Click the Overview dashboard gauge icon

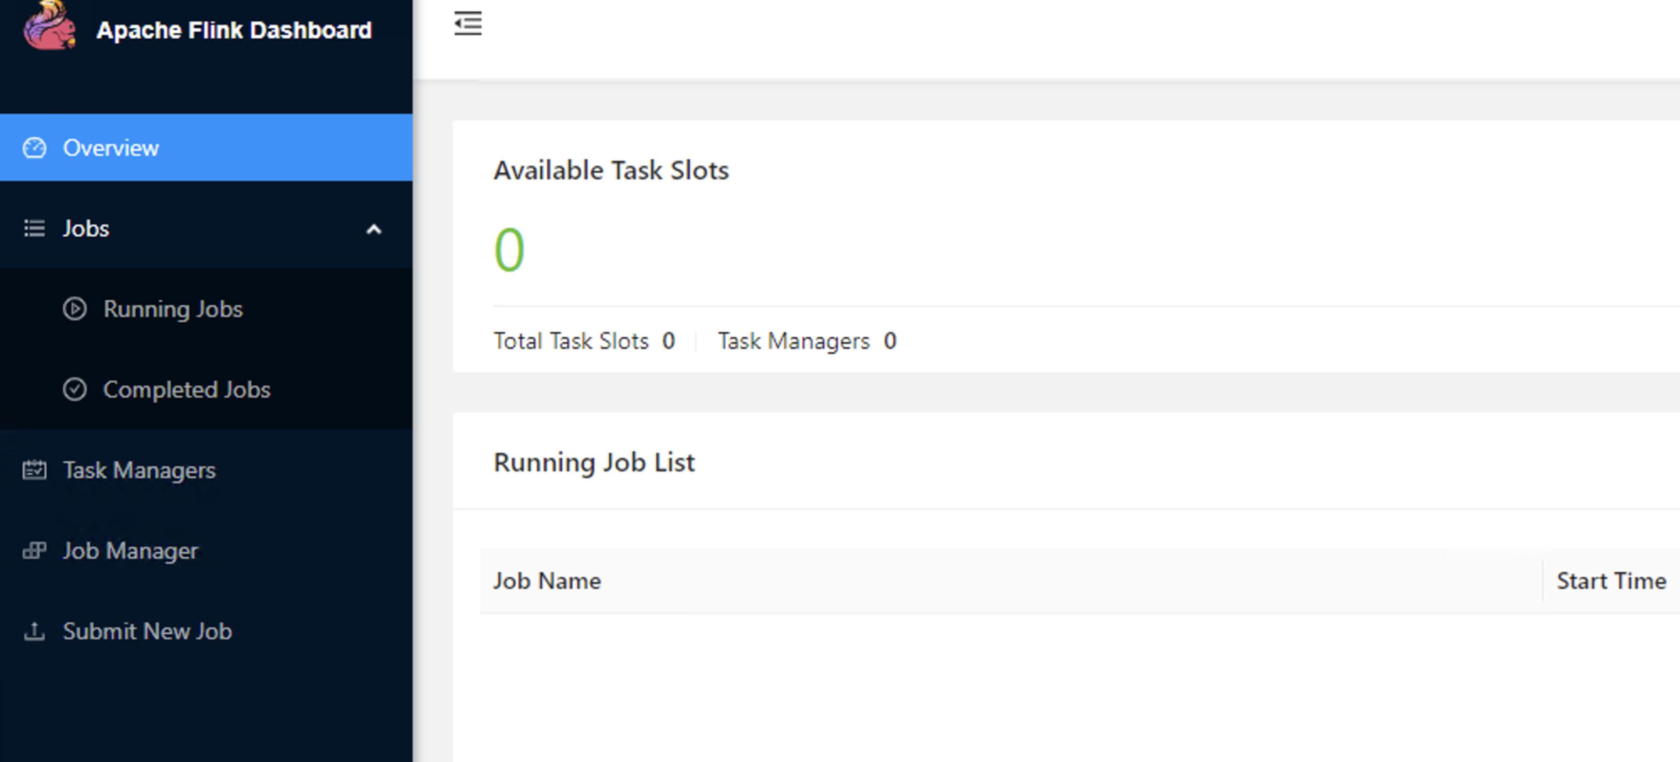[35, 148]
